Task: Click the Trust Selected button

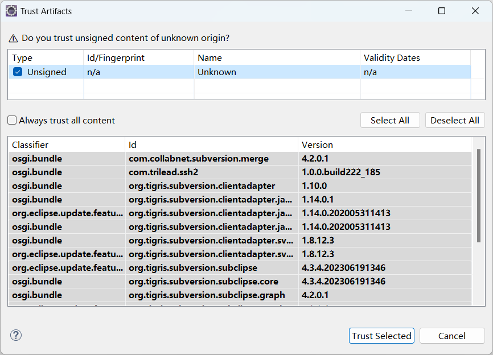Action: [x=381, y=336]
